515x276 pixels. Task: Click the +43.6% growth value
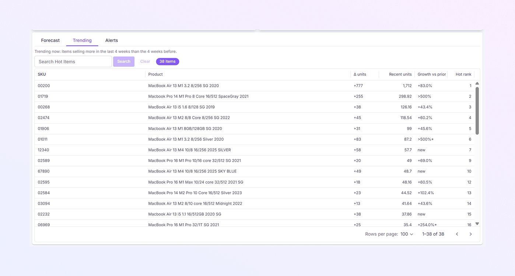pos(425,204)
